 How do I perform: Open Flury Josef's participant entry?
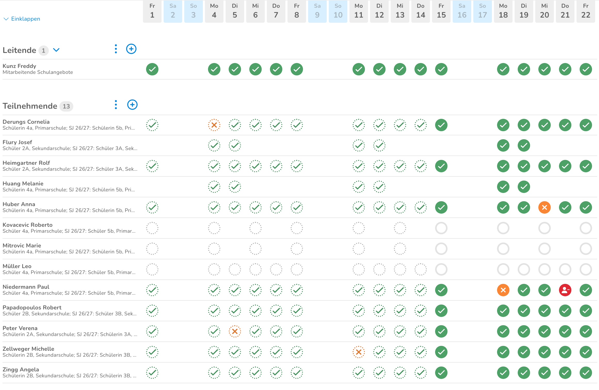[x=17, y=142]
